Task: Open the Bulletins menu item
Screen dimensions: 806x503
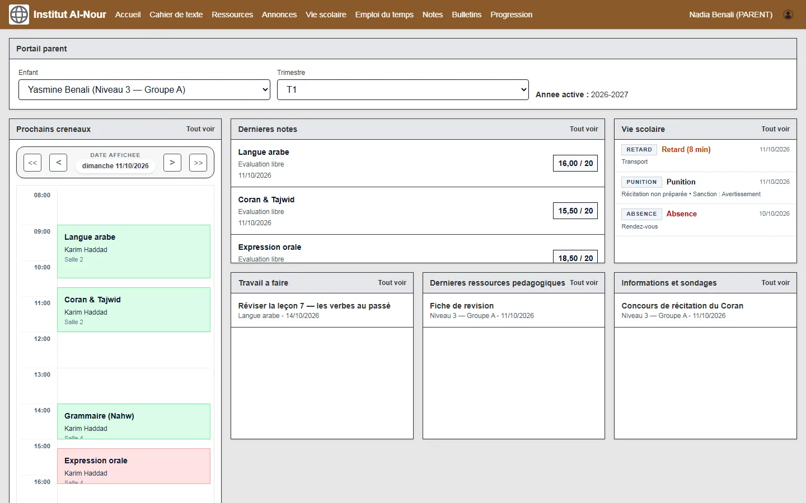Action: pyautogui.click(x=467, y=15)
